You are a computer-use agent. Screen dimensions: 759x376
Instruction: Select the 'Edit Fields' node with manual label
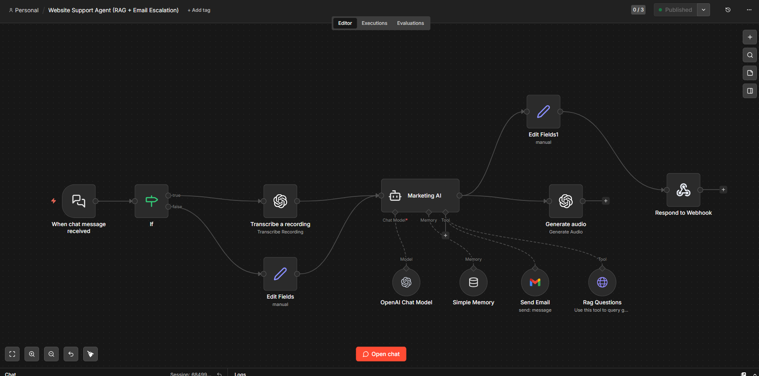click(280, 274)
